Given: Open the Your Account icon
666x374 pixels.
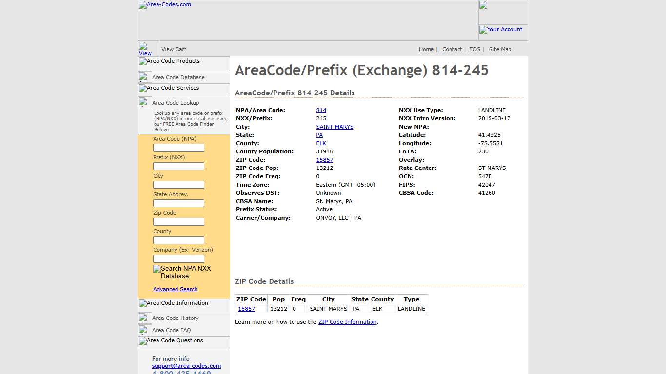Looking at the screenshot, I should point(501,29).
